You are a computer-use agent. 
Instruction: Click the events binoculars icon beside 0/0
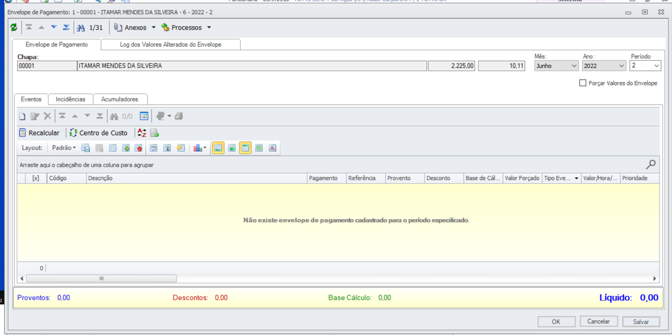coord(114,116)
